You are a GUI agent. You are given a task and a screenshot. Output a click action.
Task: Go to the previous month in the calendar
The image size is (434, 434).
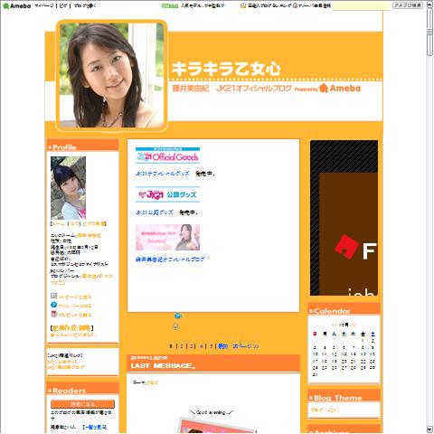click(334, 325)
